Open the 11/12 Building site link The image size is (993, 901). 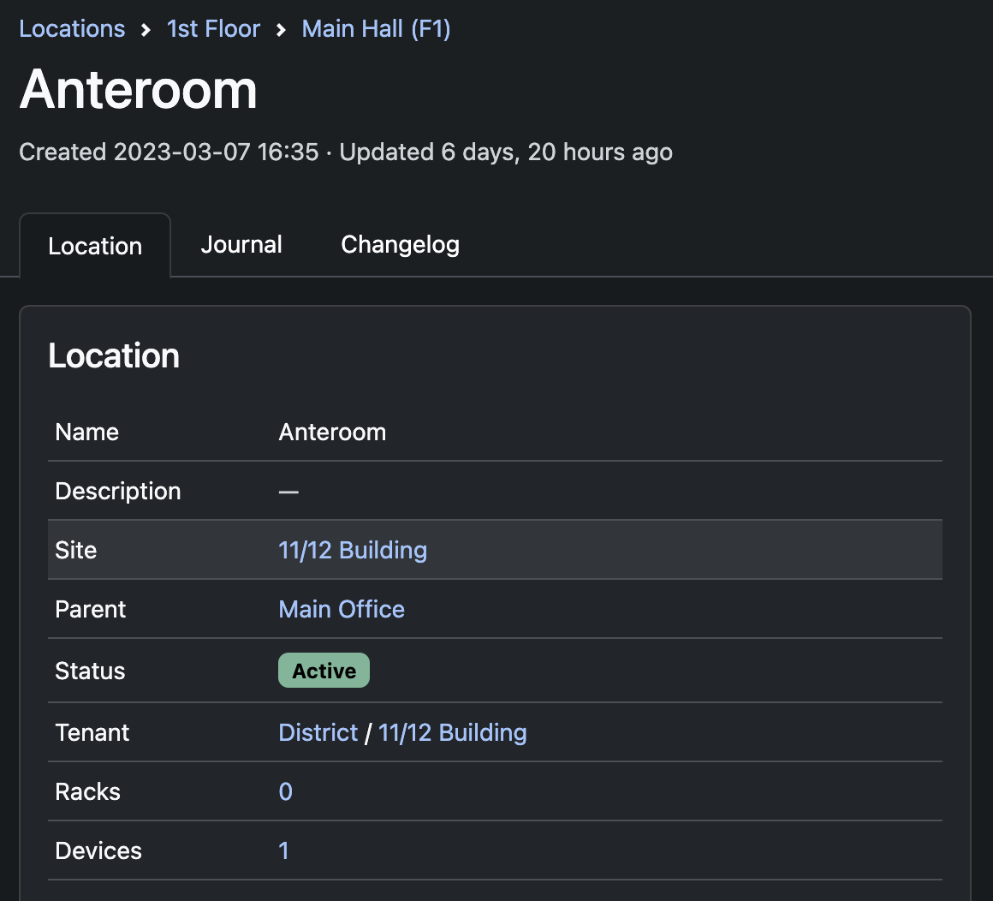tap(353, 550)
